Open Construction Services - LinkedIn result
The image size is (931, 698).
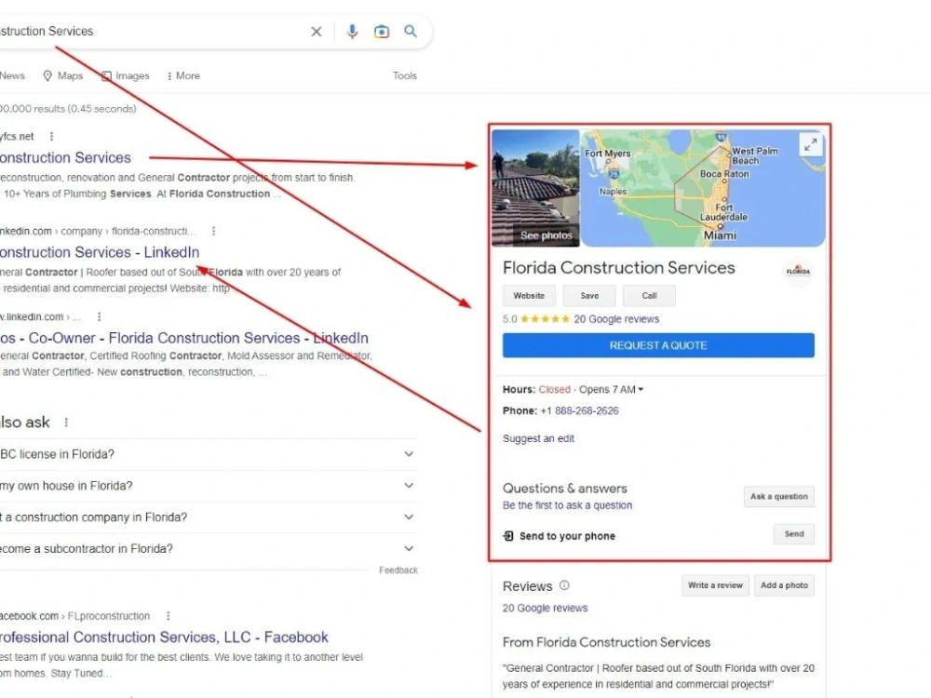[x=100, y=252]
